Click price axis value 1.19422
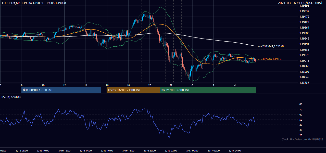Screen dimensions: 326x153 pos(304,22)
